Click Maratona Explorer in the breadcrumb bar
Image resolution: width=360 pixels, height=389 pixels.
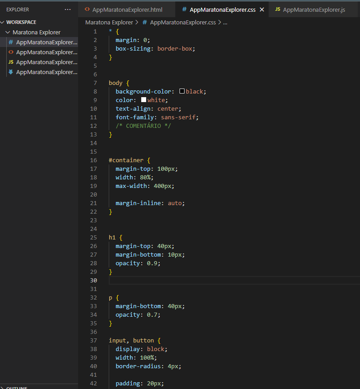click(x=109, y=22)
